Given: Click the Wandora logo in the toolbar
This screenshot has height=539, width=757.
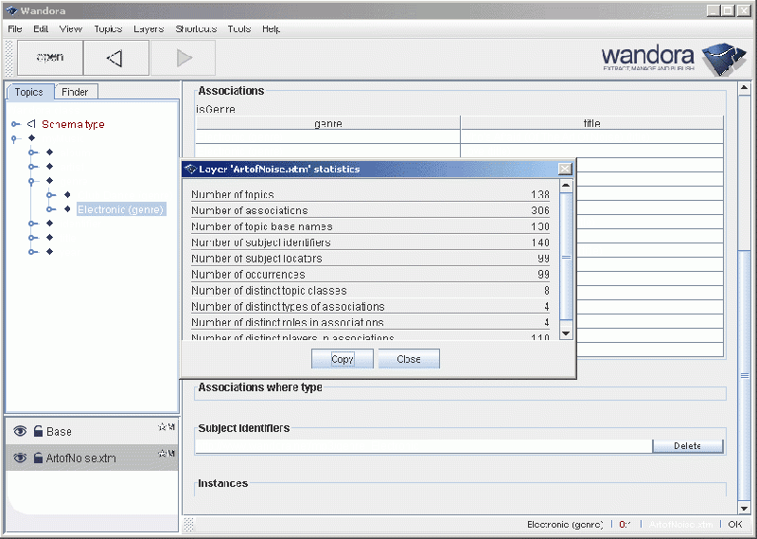Looking at the screenshot, I should tap(667, 57).
